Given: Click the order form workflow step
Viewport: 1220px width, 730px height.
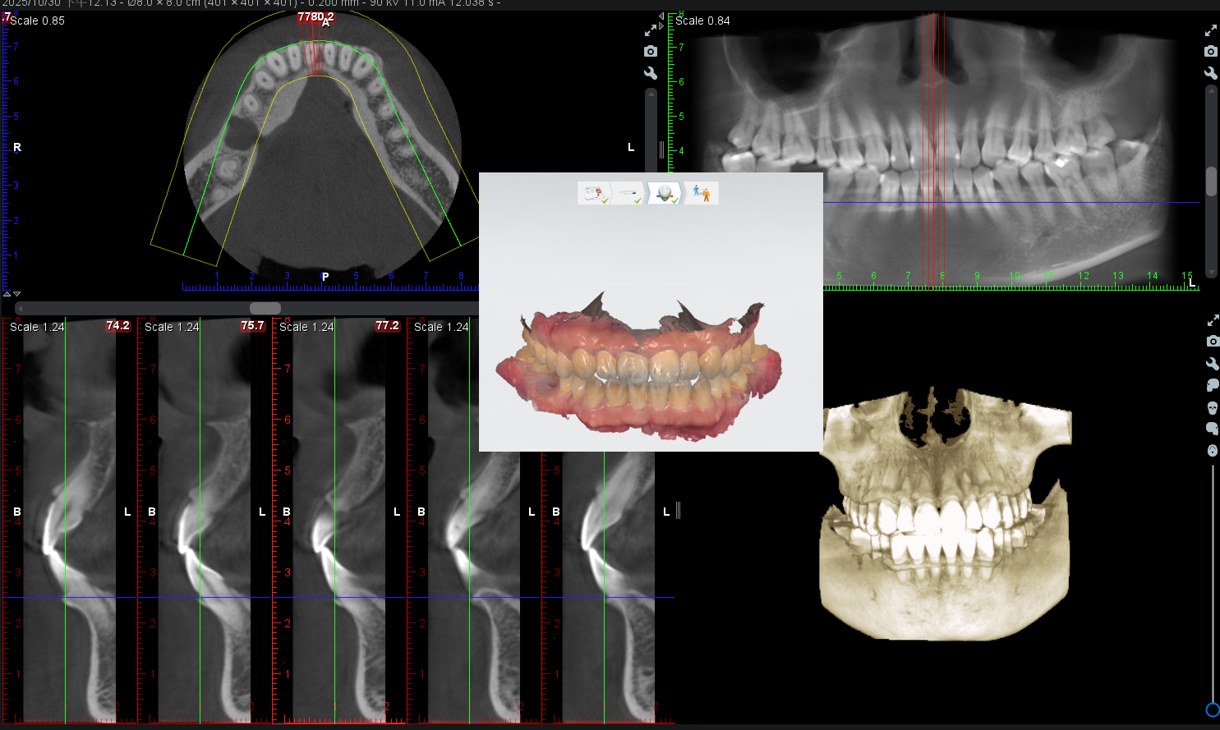Looking at the screenshot, I should click(x=595, y=194).
